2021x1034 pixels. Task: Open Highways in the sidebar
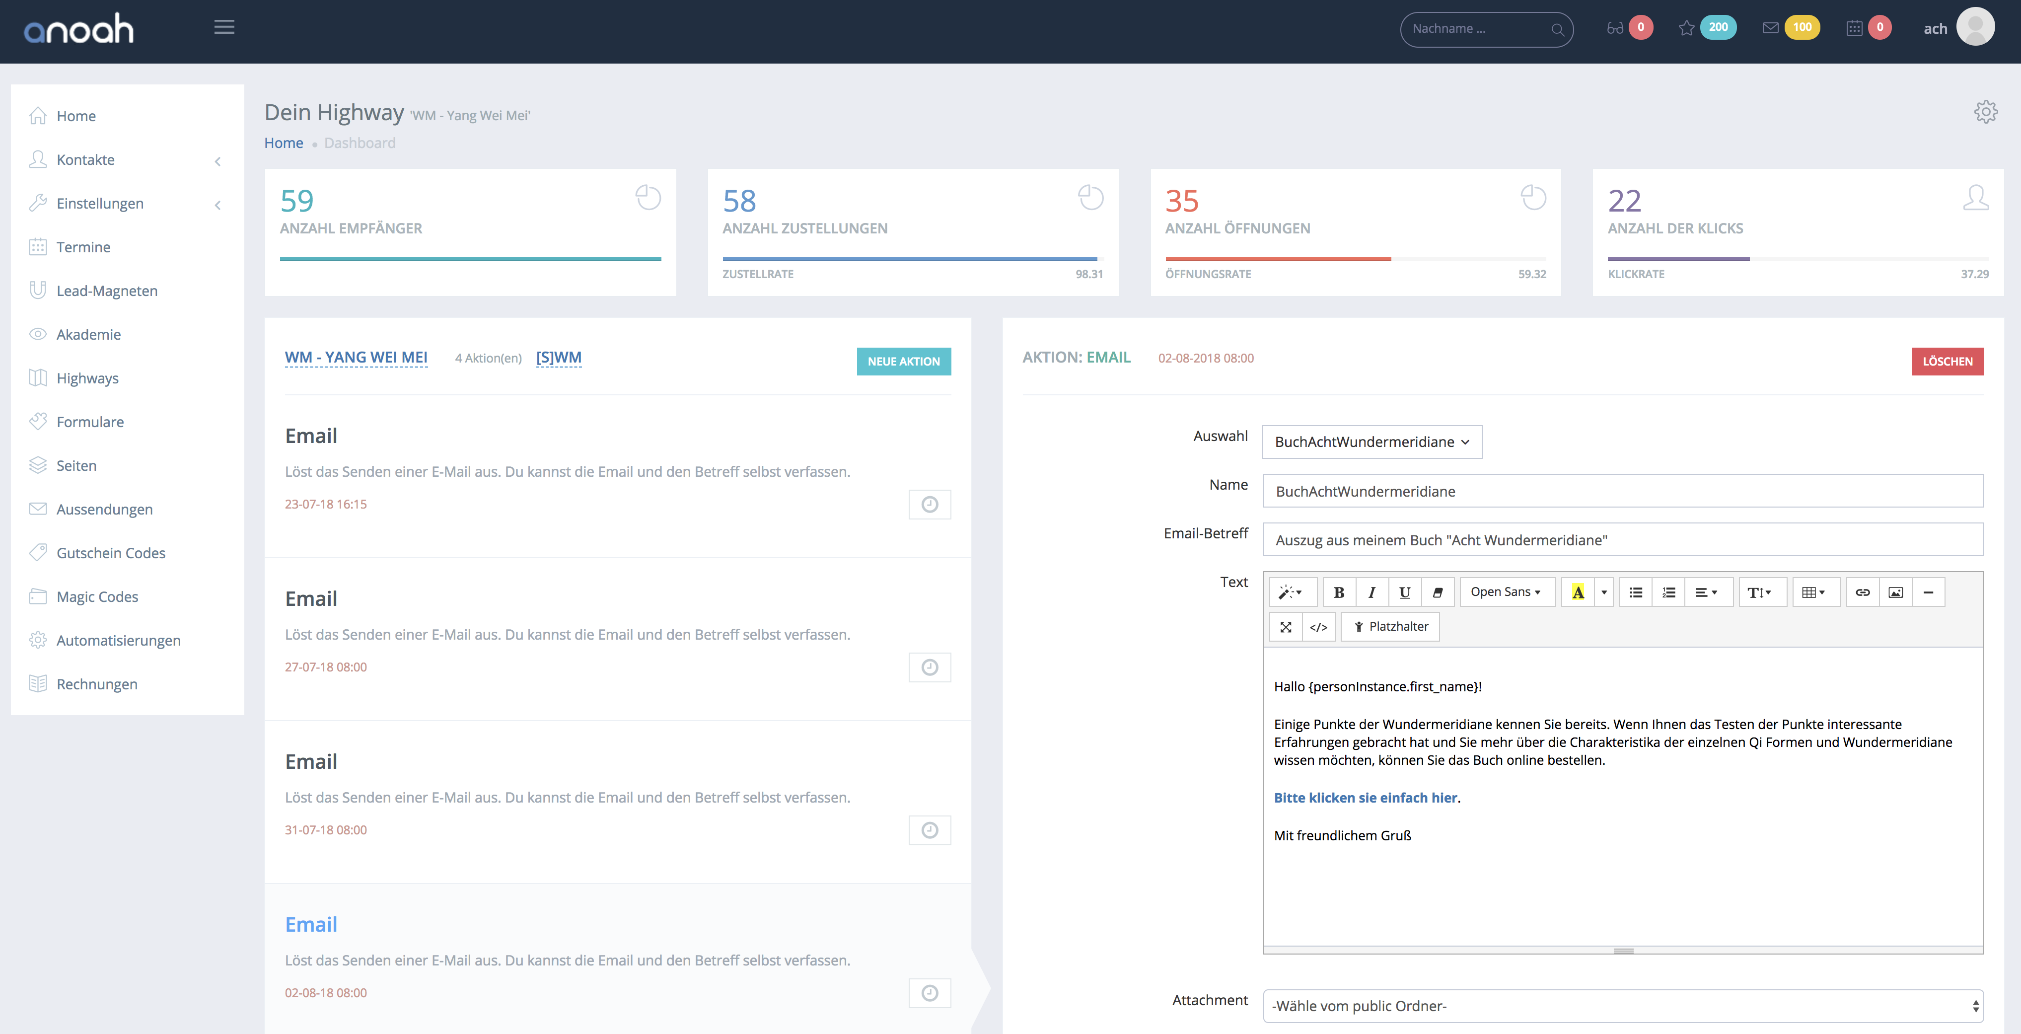[87, 378]
